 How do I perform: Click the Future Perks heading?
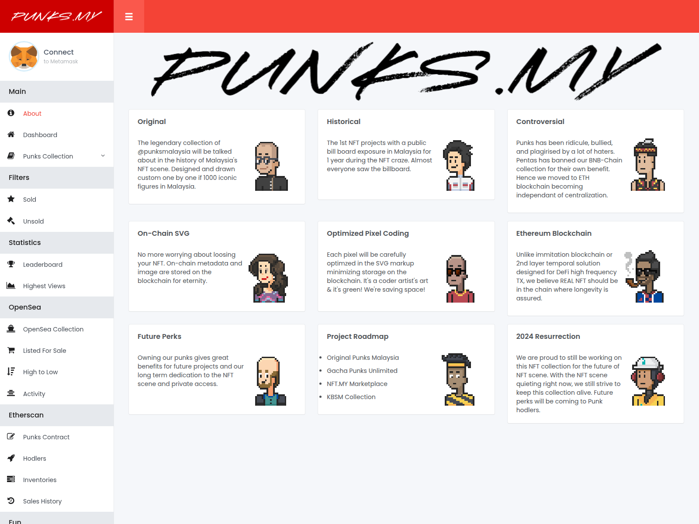coord(159,336)
